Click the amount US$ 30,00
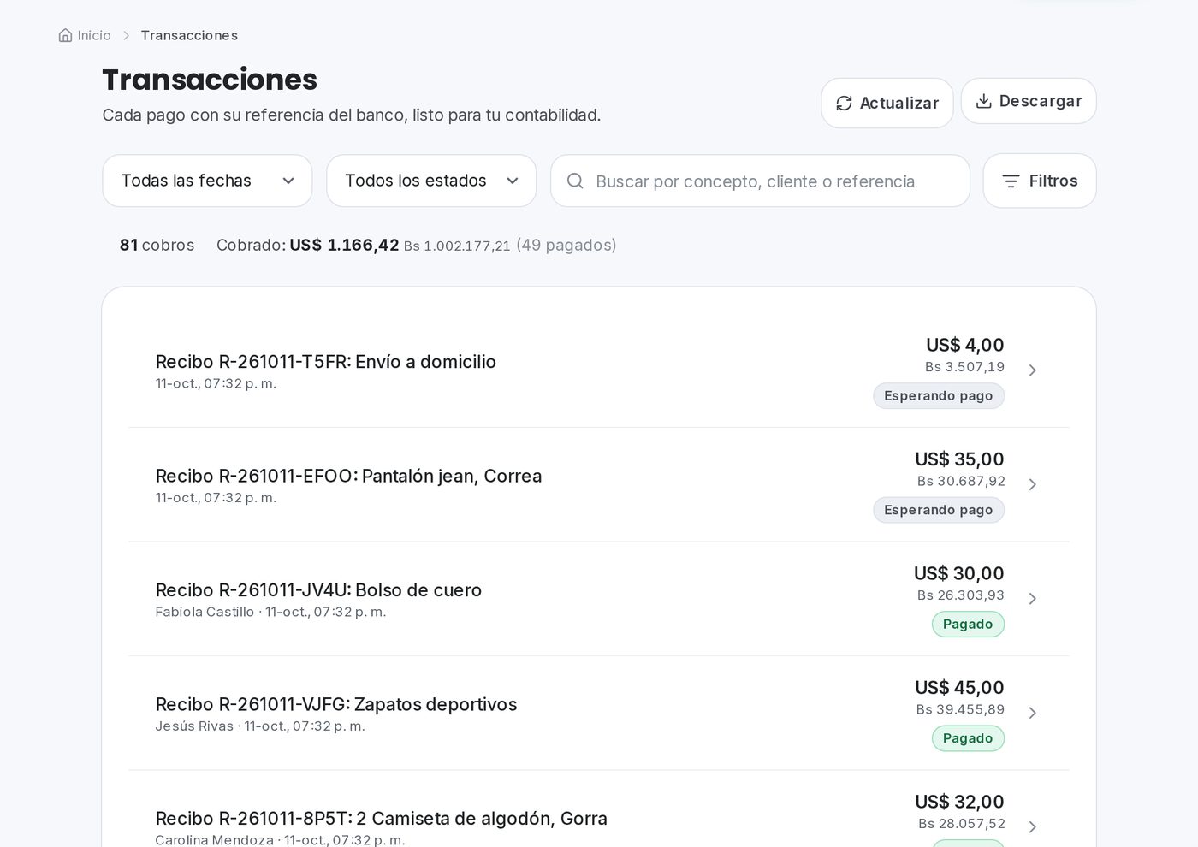The height and width of the screenshot is (847, 1198). pos(959,573)
